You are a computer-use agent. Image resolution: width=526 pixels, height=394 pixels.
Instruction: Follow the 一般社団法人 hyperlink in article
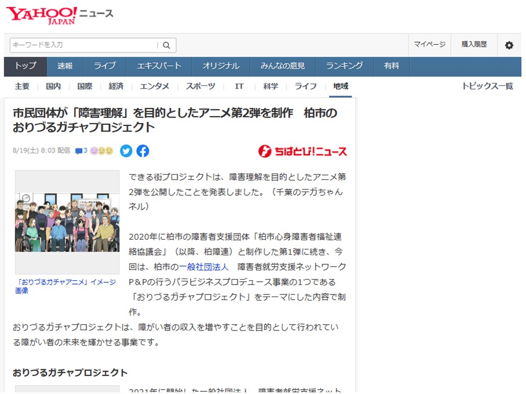(x=204, y=266)
